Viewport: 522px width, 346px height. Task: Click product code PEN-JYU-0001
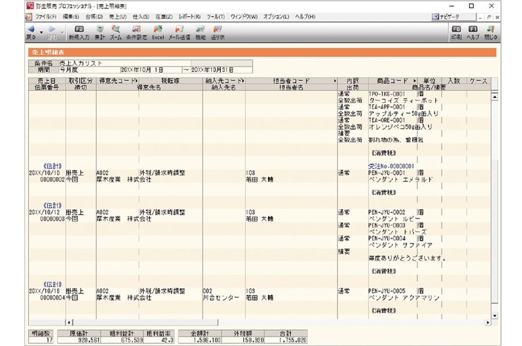tap(386, 173)
